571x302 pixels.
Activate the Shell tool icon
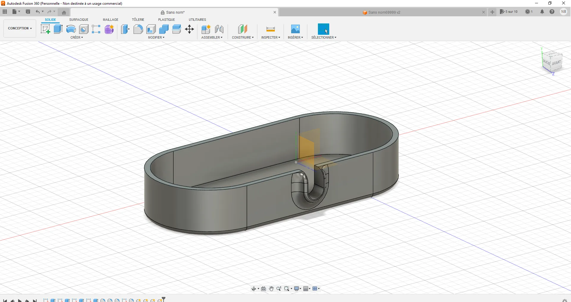coord(151,29)
